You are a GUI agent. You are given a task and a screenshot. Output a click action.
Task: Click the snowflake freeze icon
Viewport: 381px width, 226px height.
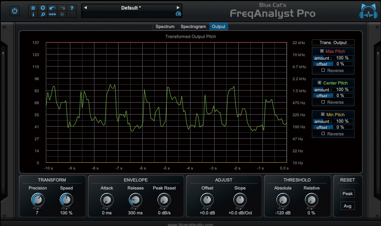[x=62, y=14]
